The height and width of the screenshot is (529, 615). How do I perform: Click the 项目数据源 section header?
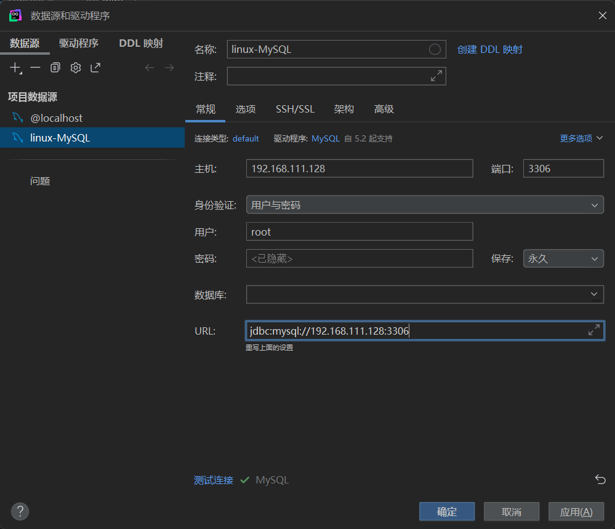(33, 97)
